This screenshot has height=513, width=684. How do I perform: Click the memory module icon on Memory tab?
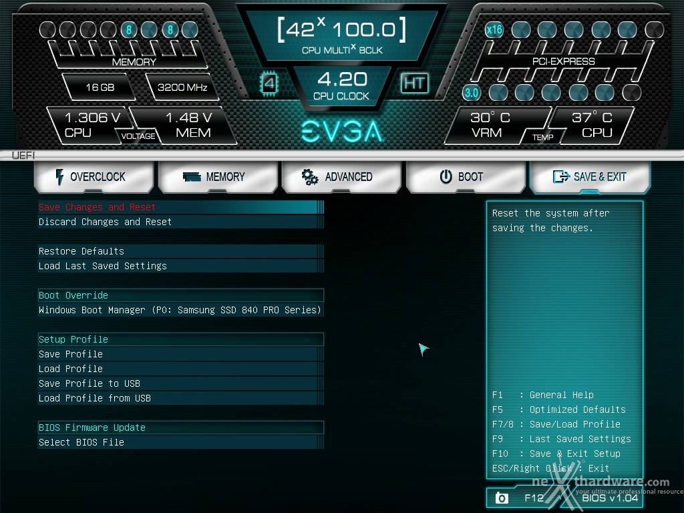[x=192, y=176]
